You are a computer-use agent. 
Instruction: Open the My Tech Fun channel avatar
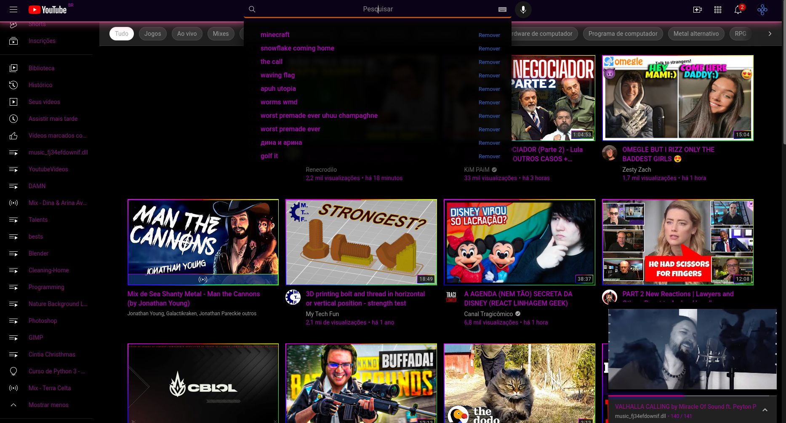click(293, 297)
